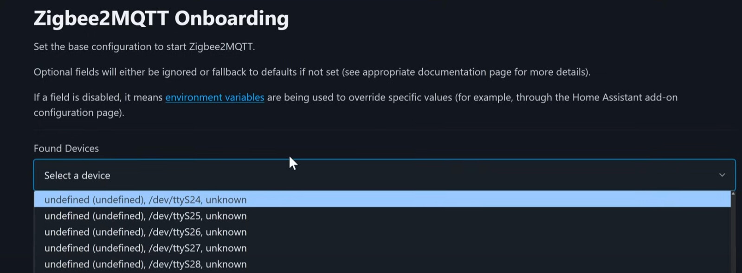This screenshot has height=273, width=742.
Task: Open the environment variables link
Action: 214,97
